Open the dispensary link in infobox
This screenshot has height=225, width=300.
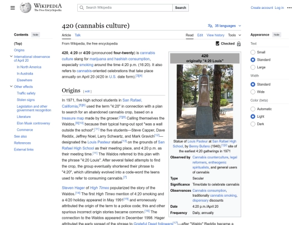[x=201, y=201]
